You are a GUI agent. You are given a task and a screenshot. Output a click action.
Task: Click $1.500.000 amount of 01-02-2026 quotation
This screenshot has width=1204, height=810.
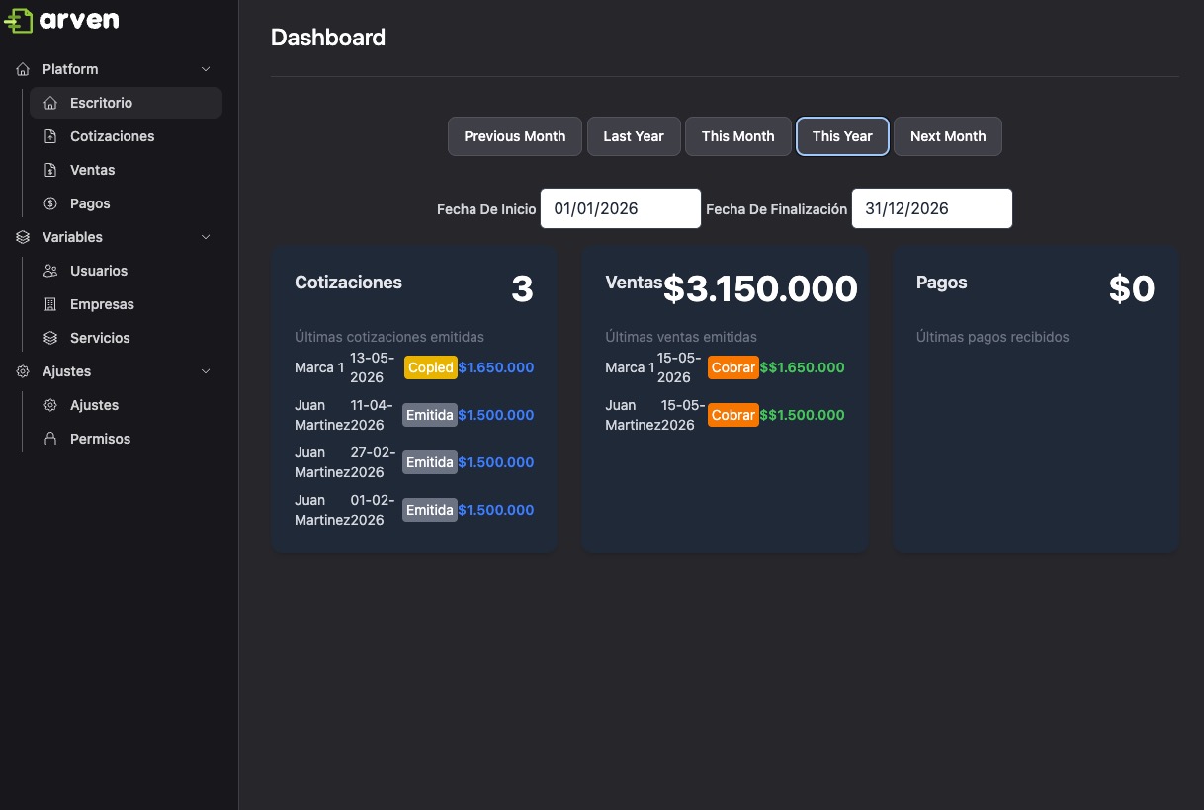(496, 510)
